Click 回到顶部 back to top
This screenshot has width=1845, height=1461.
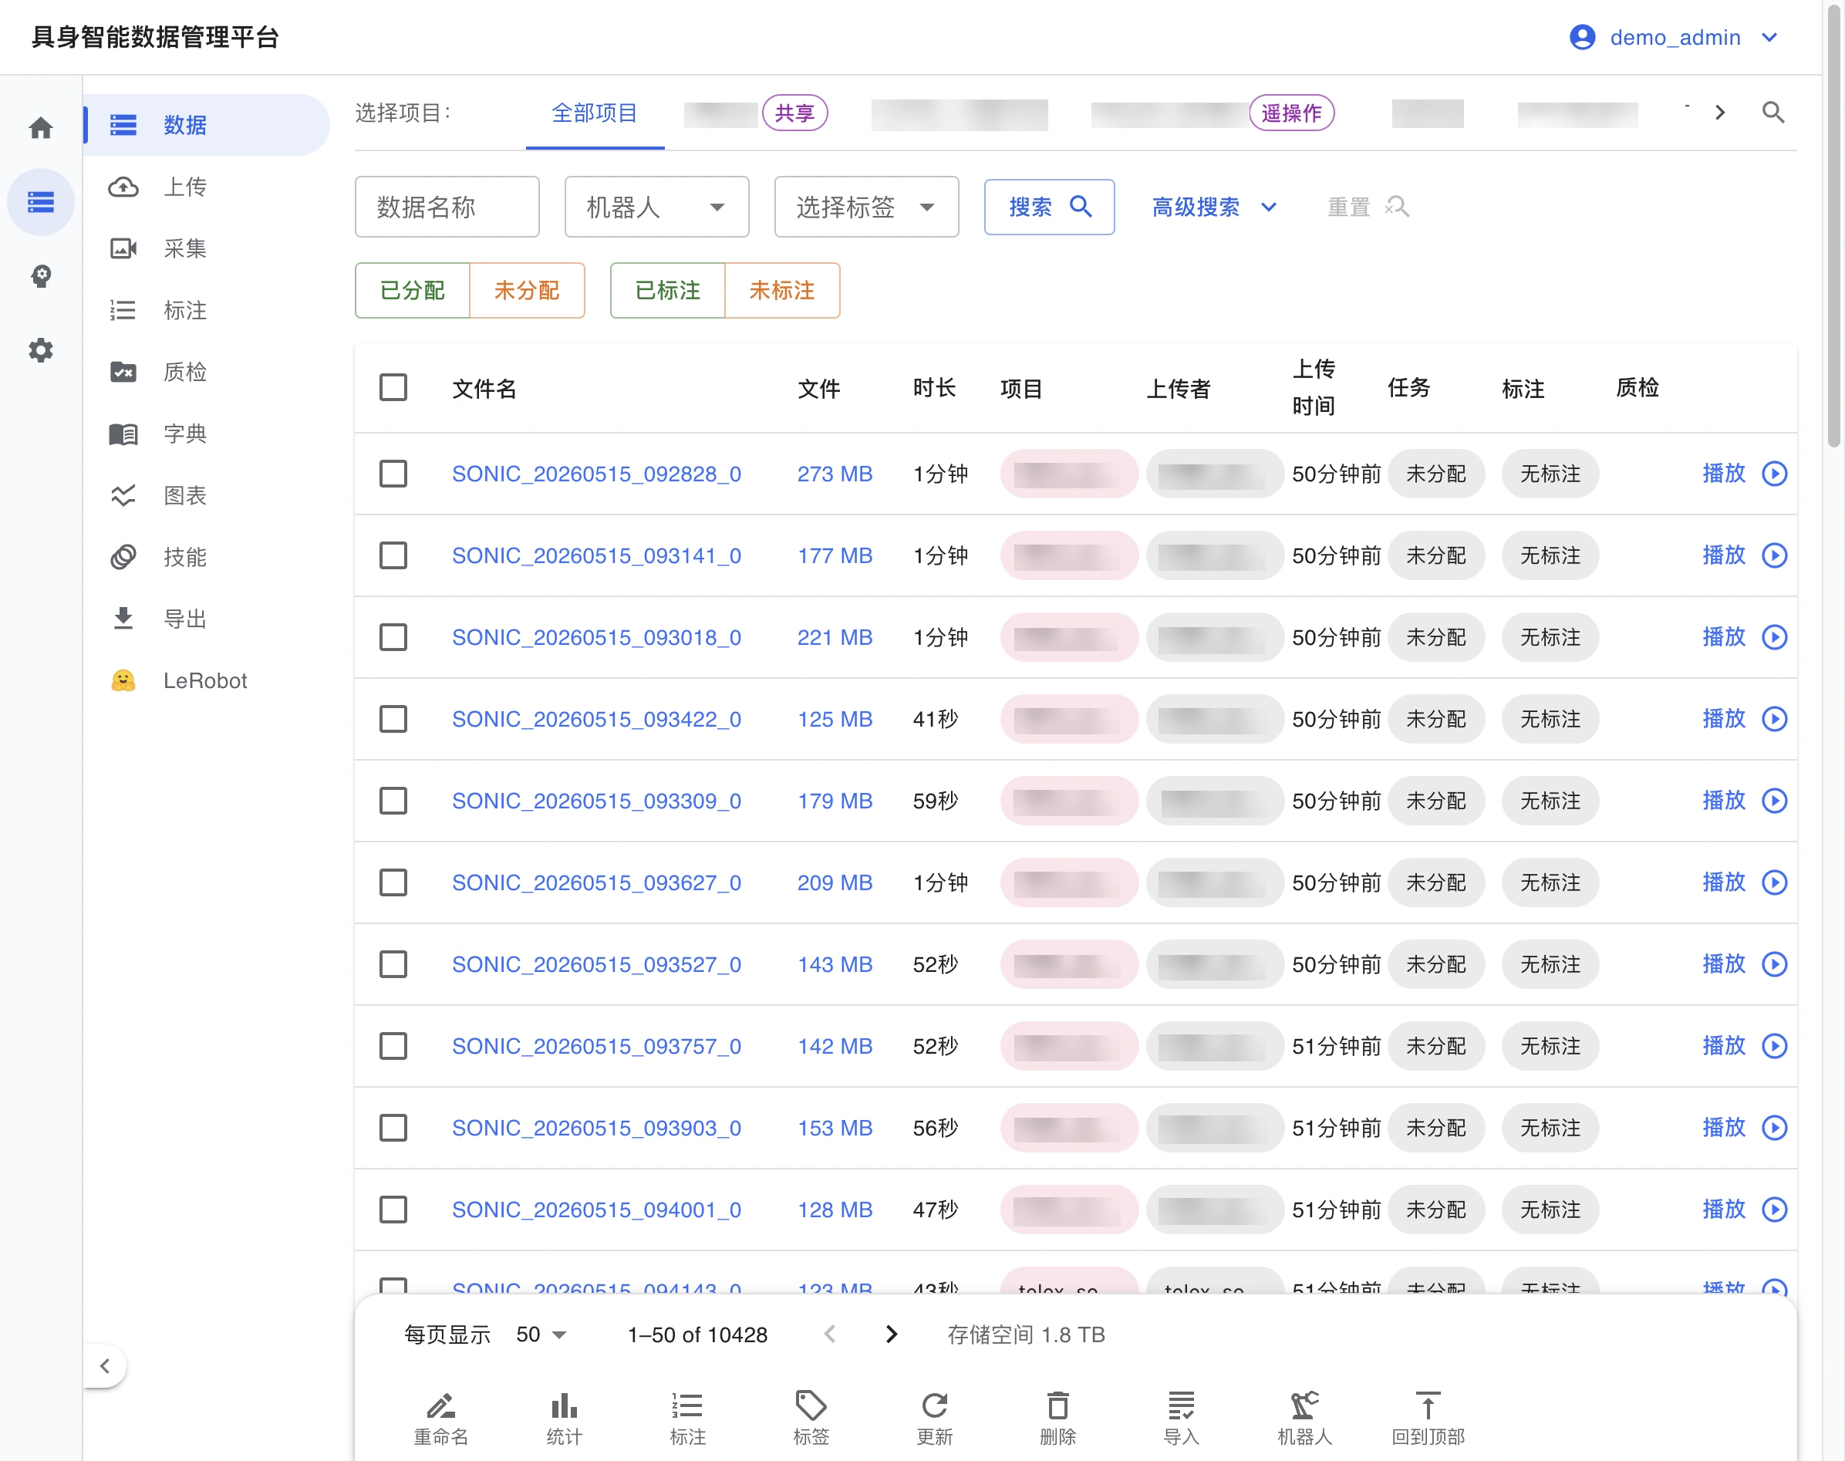coord(1428,1419)
